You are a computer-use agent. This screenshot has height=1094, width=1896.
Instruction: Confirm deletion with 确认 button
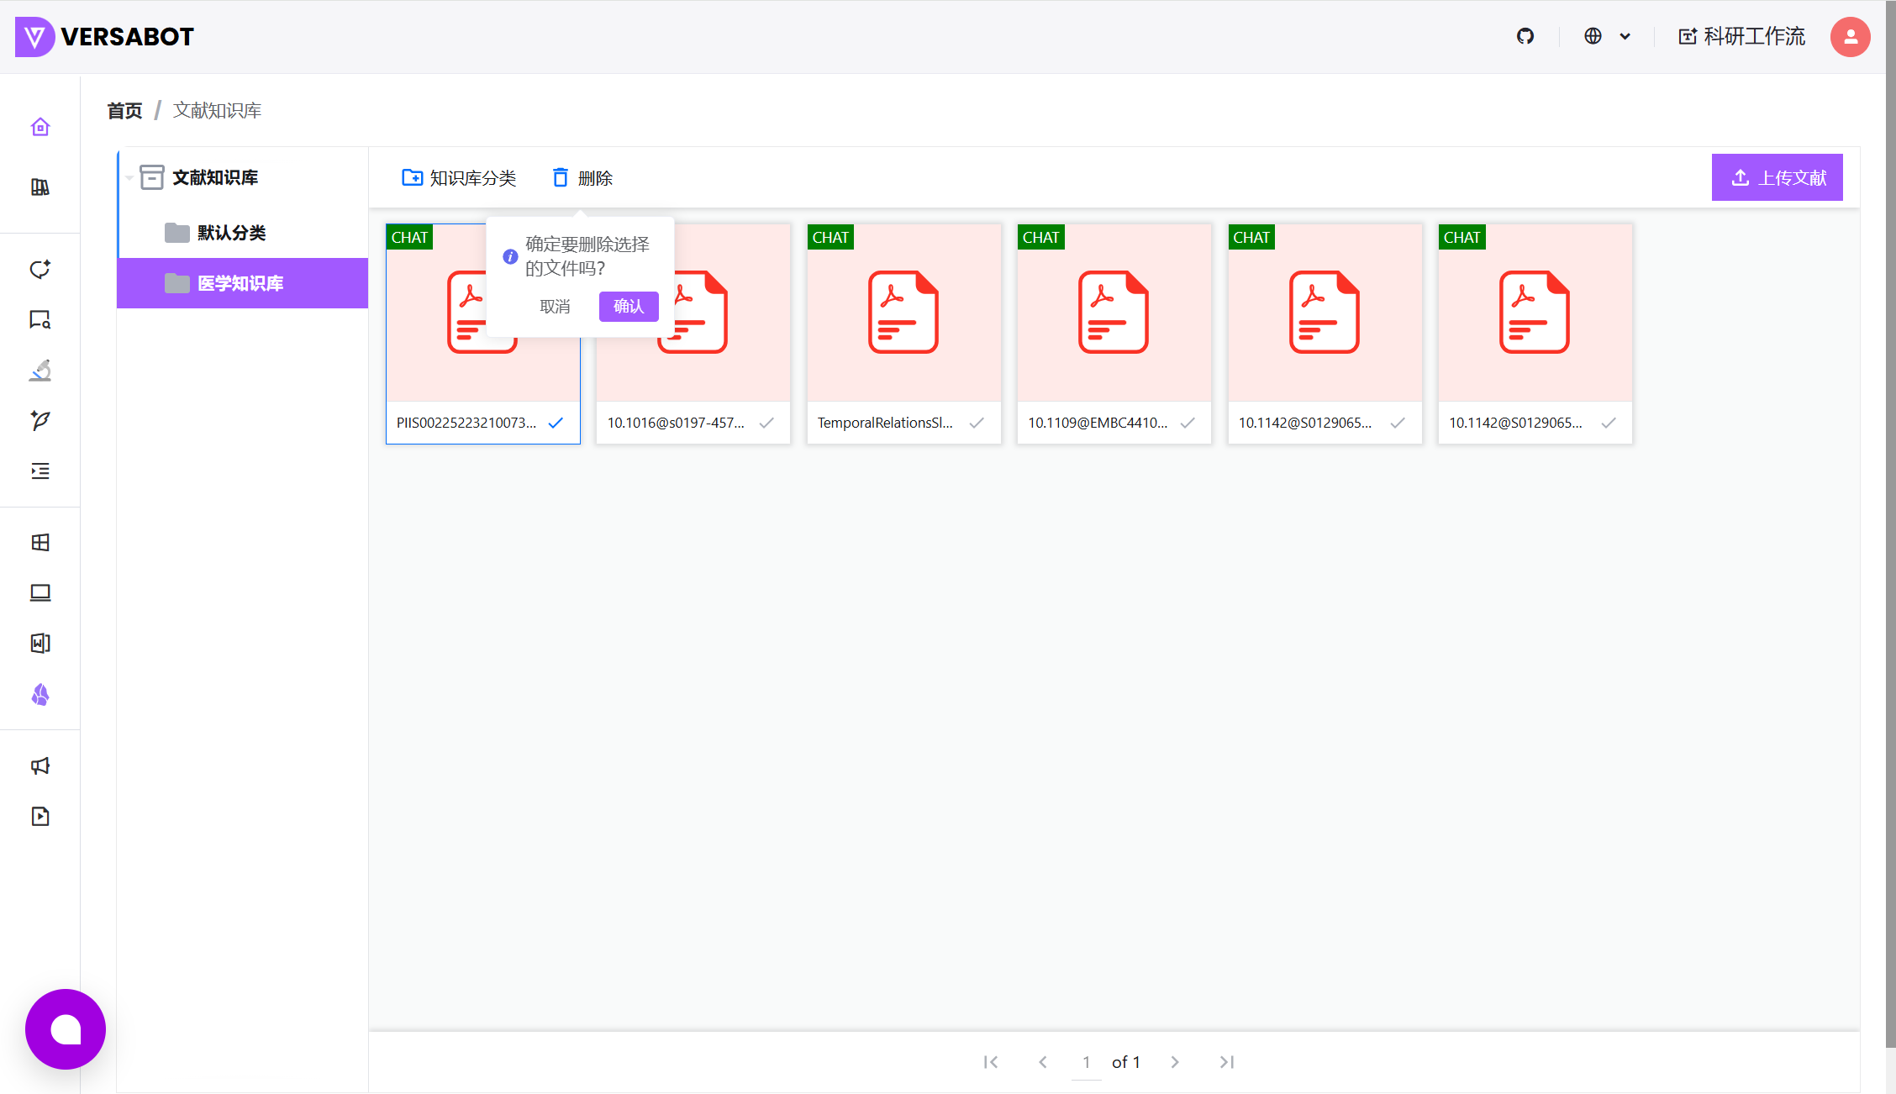[x=628, y=307]
